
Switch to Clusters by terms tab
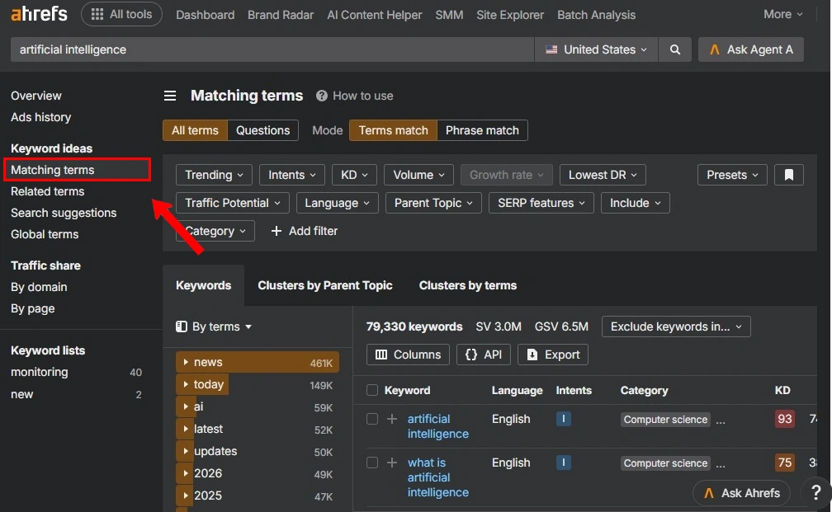[x=467, y=285]
